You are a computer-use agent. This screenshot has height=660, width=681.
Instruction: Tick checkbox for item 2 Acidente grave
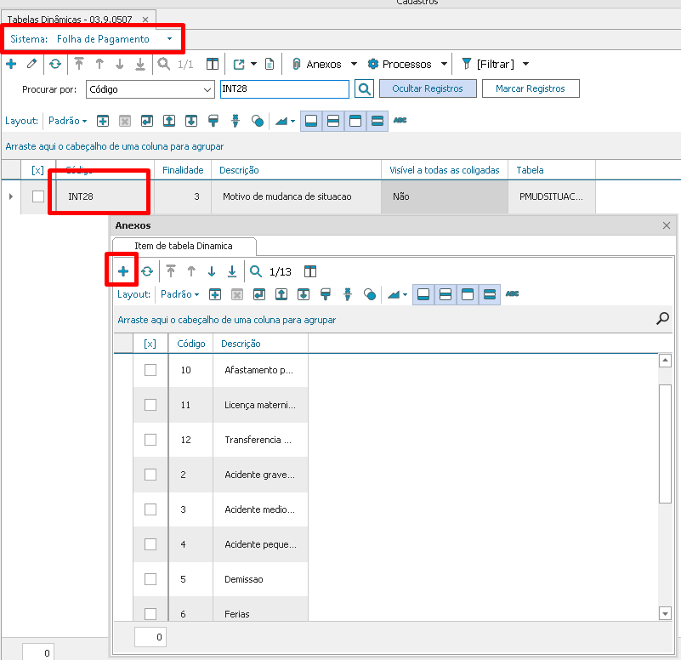coord(150,475)
